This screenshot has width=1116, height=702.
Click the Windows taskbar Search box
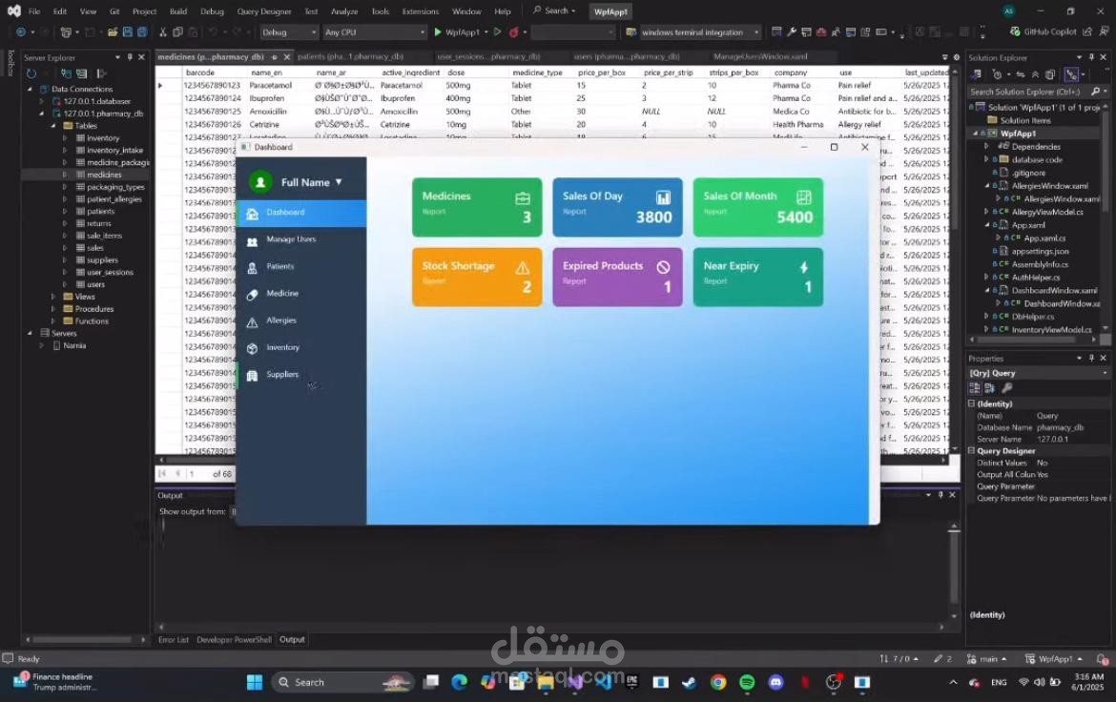(x=343, y=682)
